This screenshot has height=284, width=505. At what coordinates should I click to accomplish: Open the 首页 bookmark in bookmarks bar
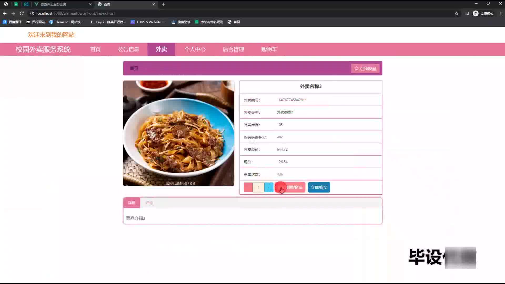pos(234,22)
